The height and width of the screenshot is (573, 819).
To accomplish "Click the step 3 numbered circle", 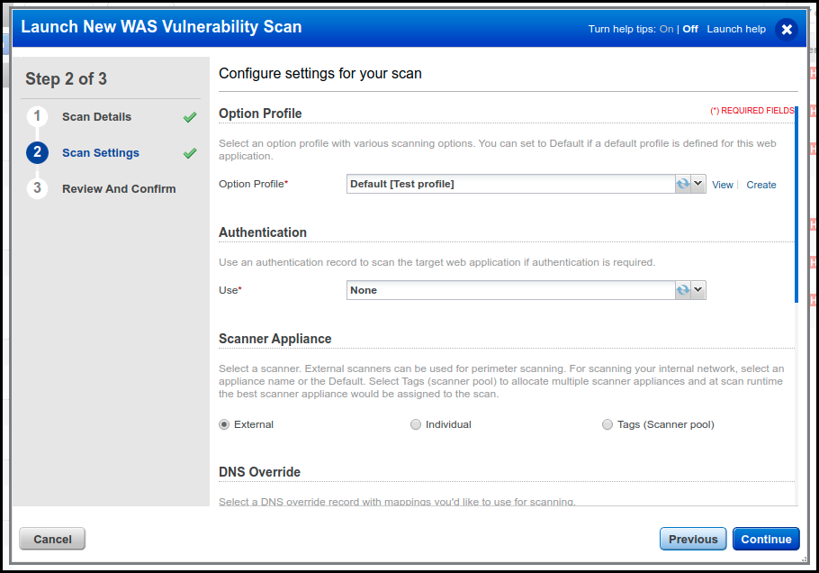I will tap(37, 188).
